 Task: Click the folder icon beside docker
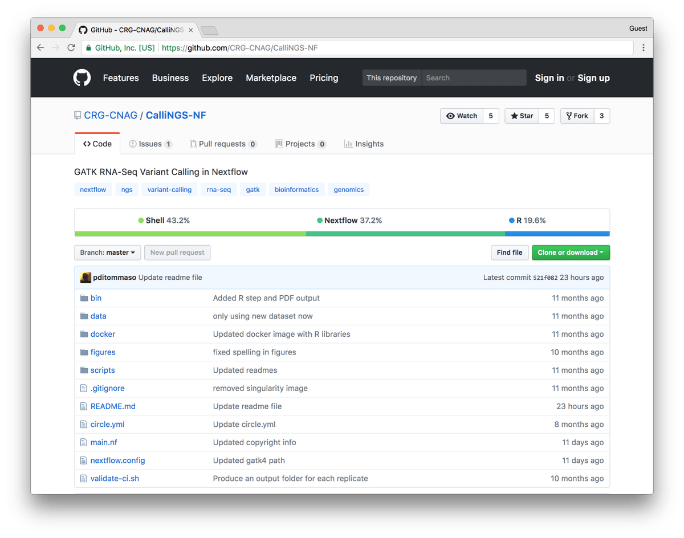click(83, 334)
